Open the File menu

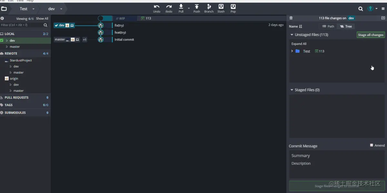click(x=2, y=1)
